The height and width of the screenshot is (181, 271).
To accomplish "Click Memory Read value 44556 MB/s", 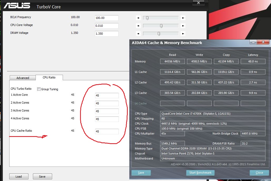I will pyautogui.click(x=172, y=61).
